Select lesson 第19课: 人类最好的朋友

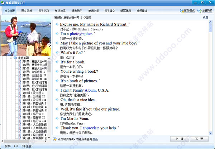[35, 124]
